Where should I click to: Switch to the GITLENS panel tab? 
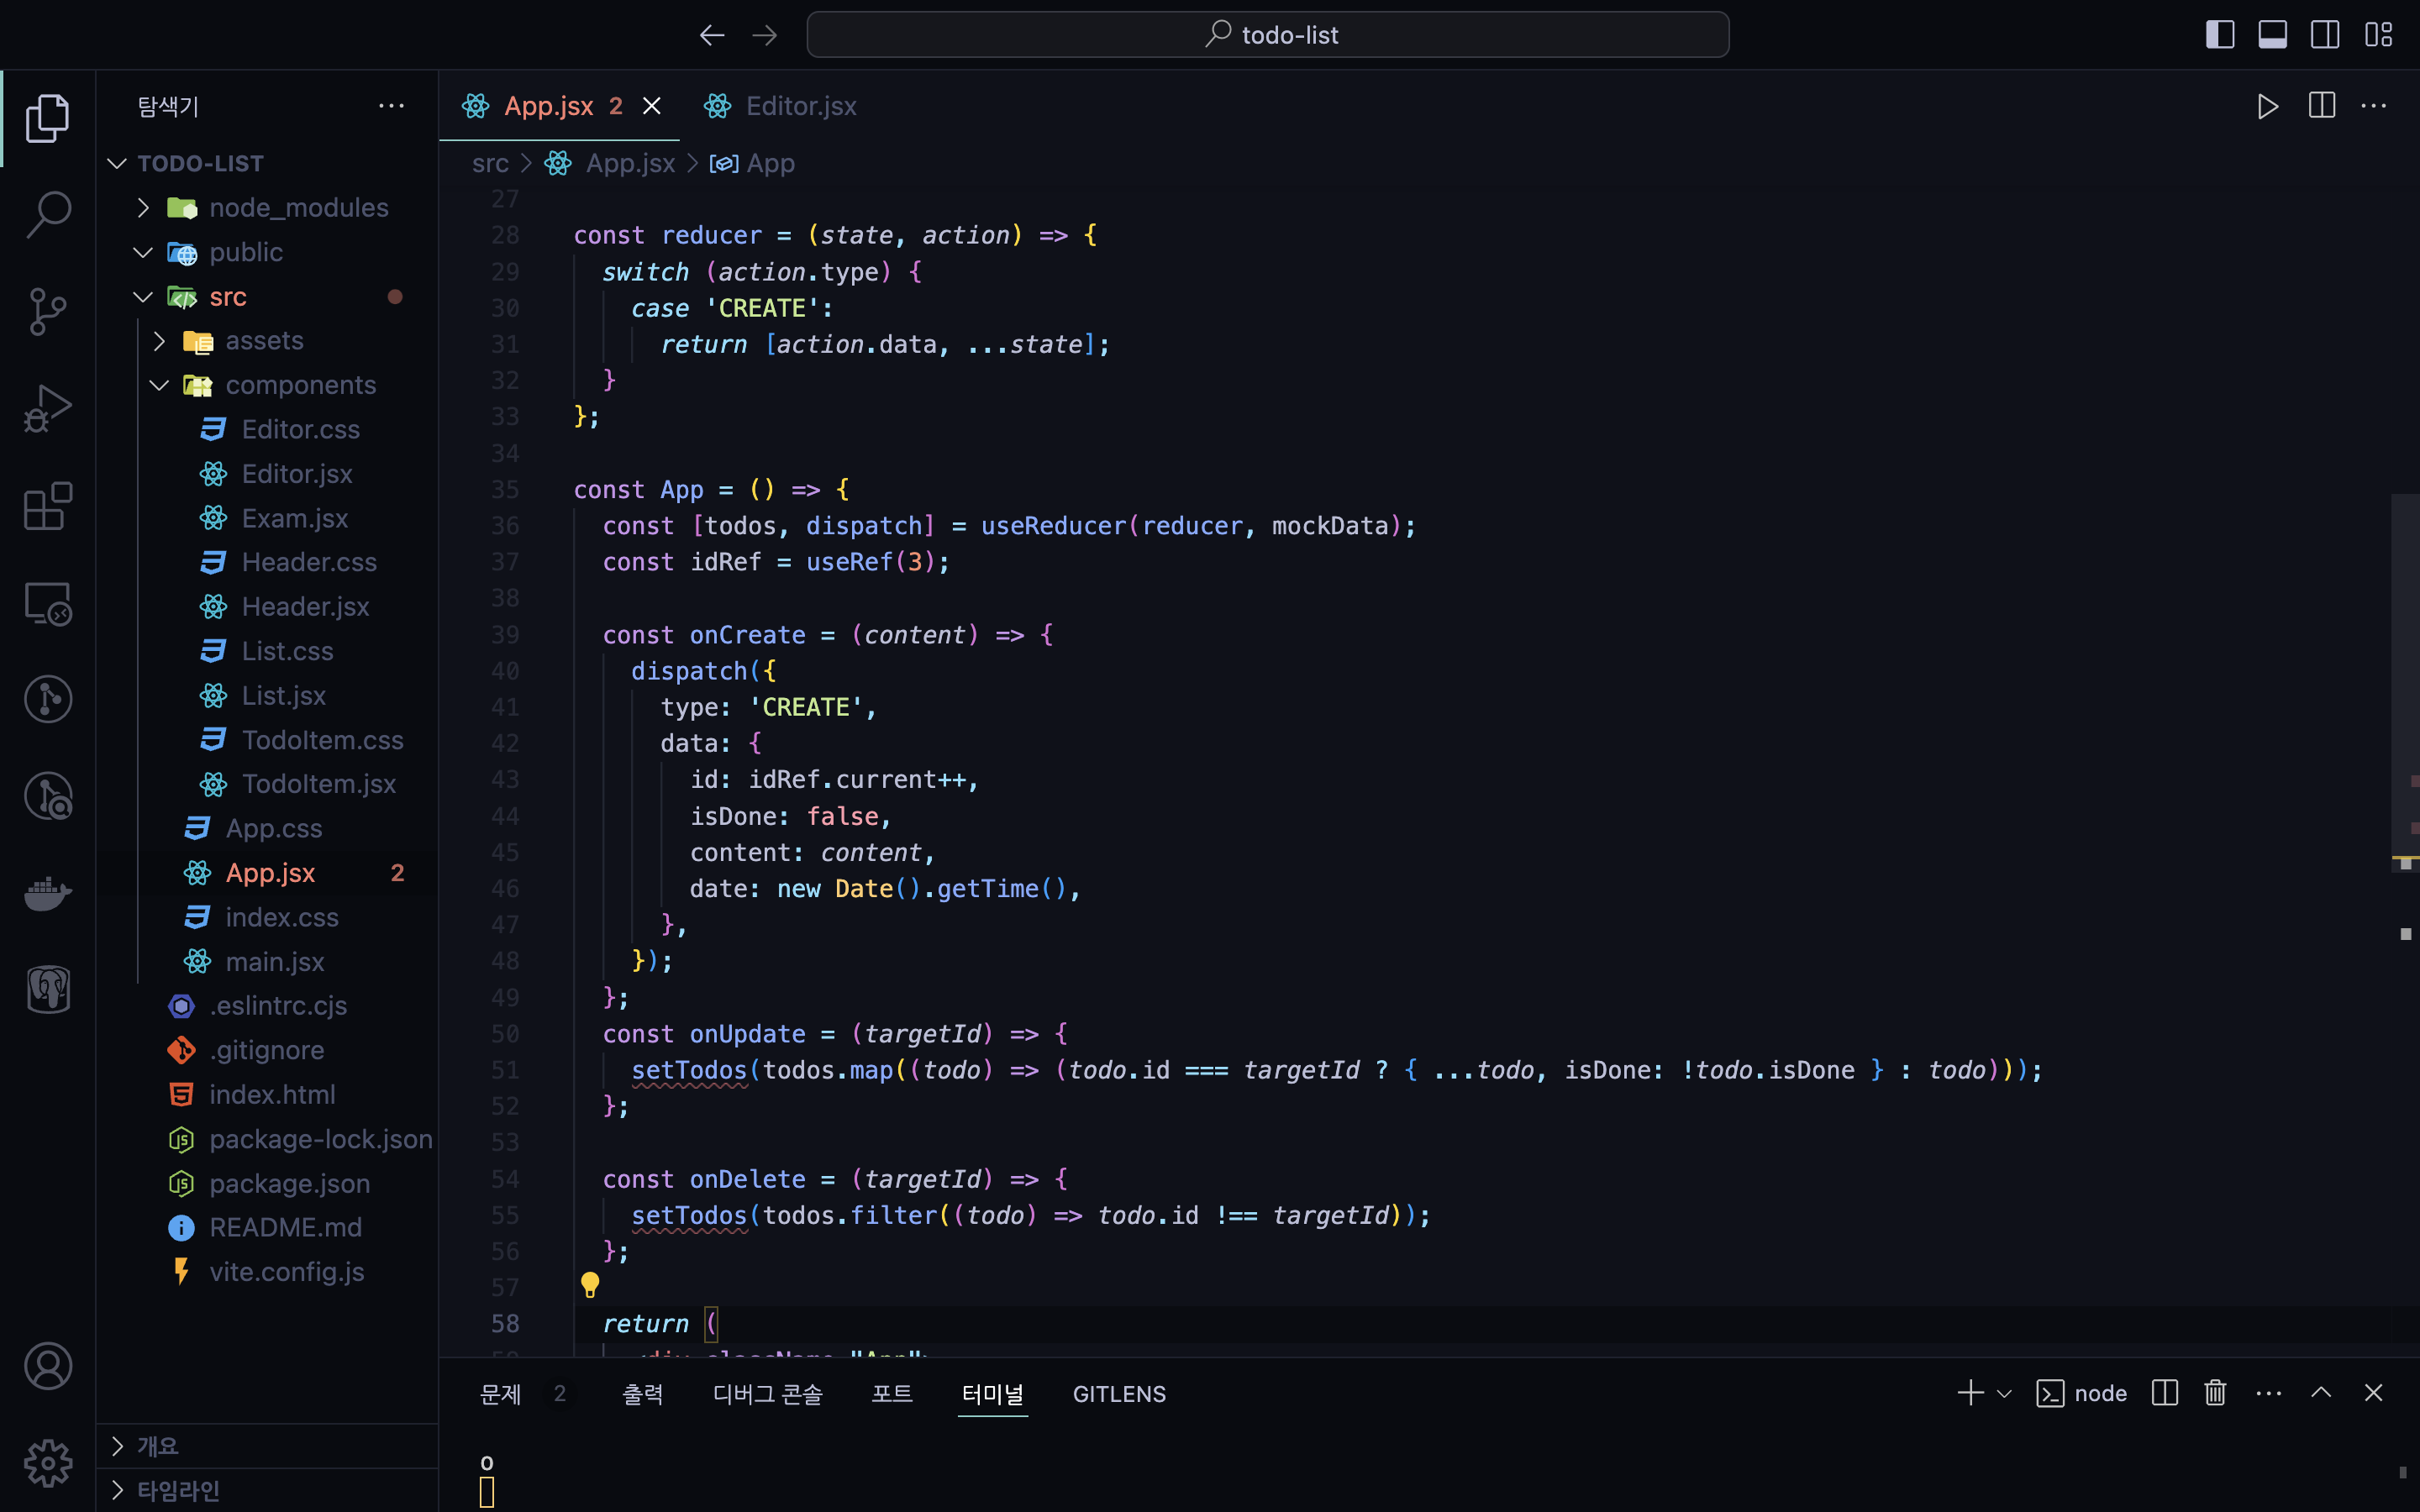click(x=1118, y=1393)
